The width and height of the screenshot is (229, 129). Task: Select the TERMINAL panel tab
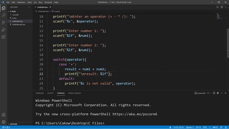pos(61,93)
